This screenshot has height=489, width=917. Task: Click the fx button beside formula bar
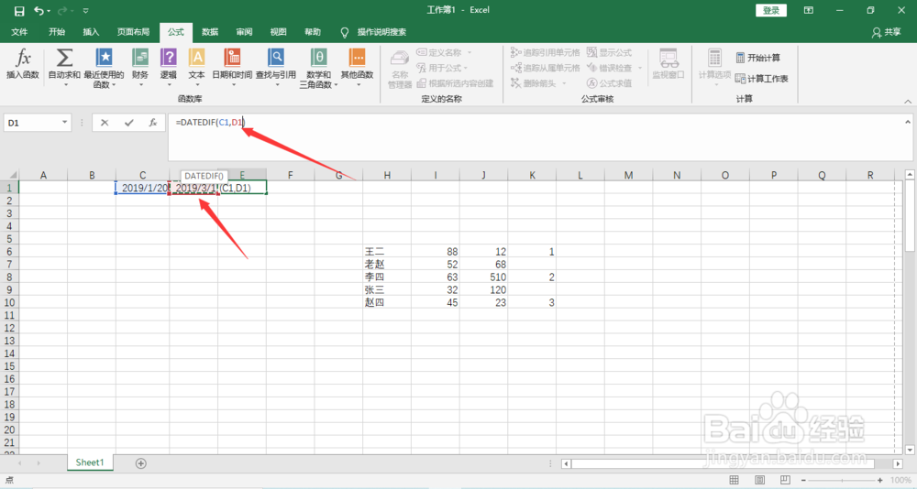pyautogui.click(x=152, y=123)
